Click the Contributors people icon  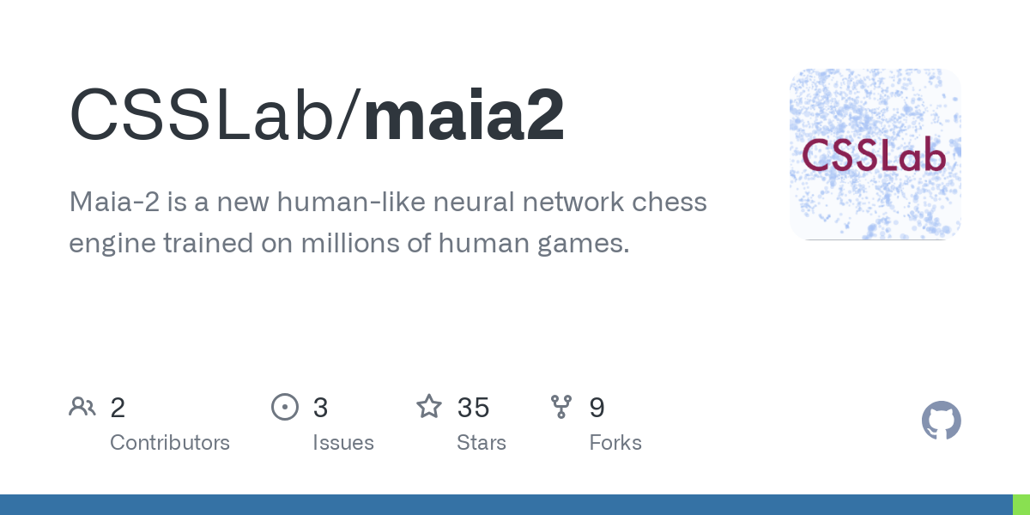pyautogui.click(x=82, y=407)
